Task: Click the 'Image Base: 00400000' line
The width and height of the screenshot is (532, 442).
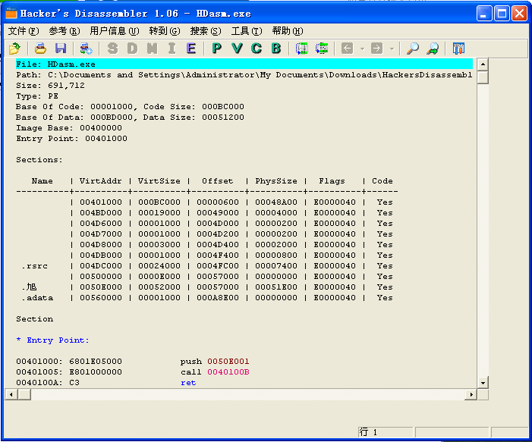Action: (x=69, y=128)
